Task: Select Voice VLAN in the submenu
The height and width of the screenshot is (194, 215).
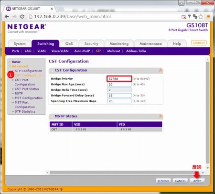Action: [x=60, y=51]
